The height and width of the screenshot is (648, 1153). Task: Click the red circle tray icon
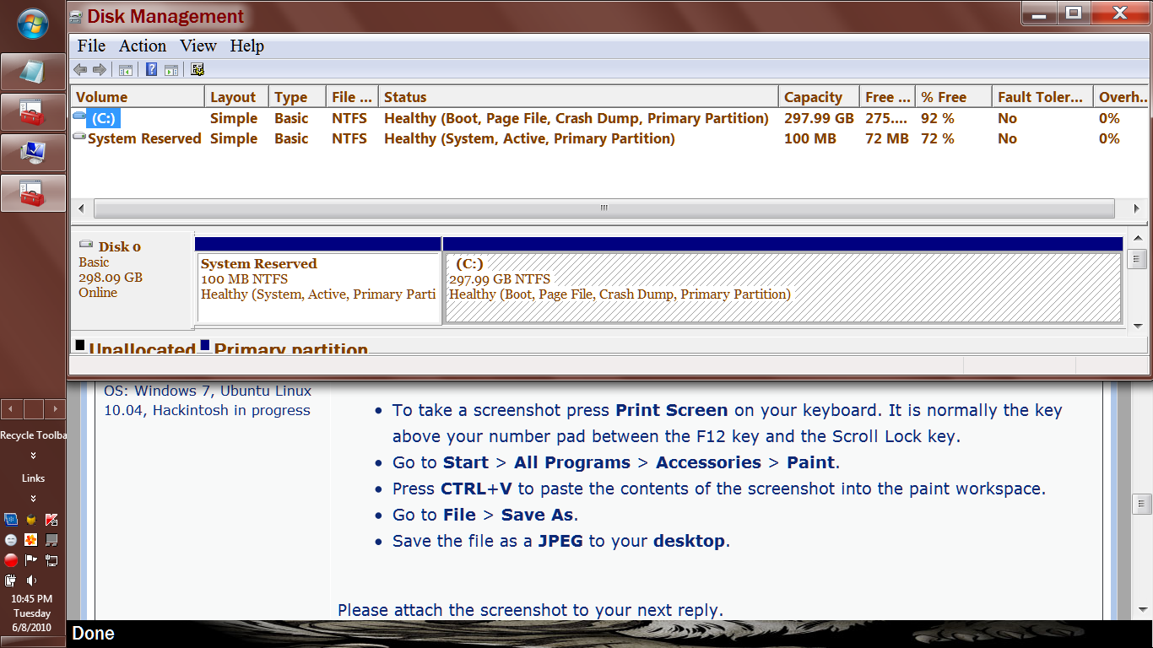(x=11, y=559)
